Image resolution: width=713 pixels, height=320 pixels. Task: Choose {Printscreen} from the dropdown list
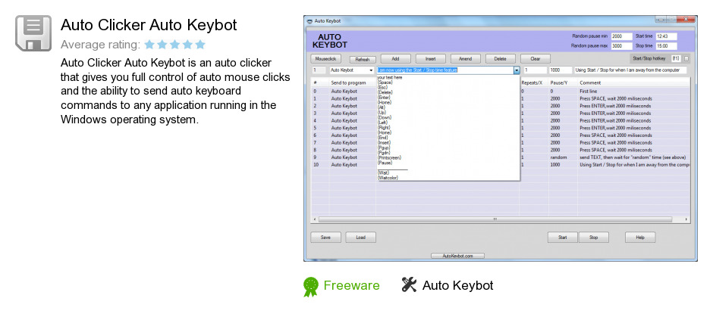[389, 158]
